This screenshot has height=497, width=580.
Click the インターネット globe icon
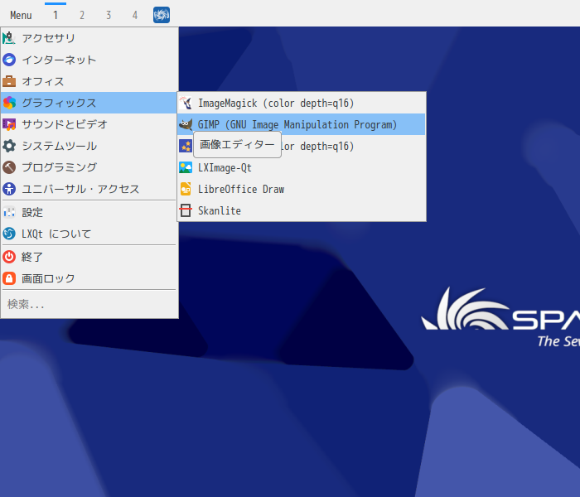coord(9,60)
